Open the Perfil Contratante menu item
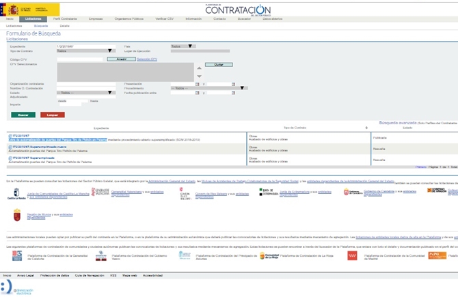This screenshot has height=297, width=458. (x=65, y=19)
